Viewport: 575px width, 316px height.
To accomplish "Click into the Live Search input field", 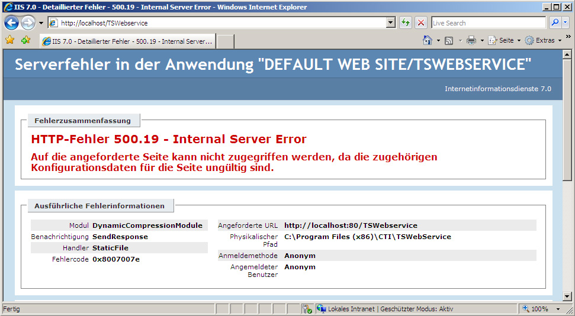I will coord(488,23).
